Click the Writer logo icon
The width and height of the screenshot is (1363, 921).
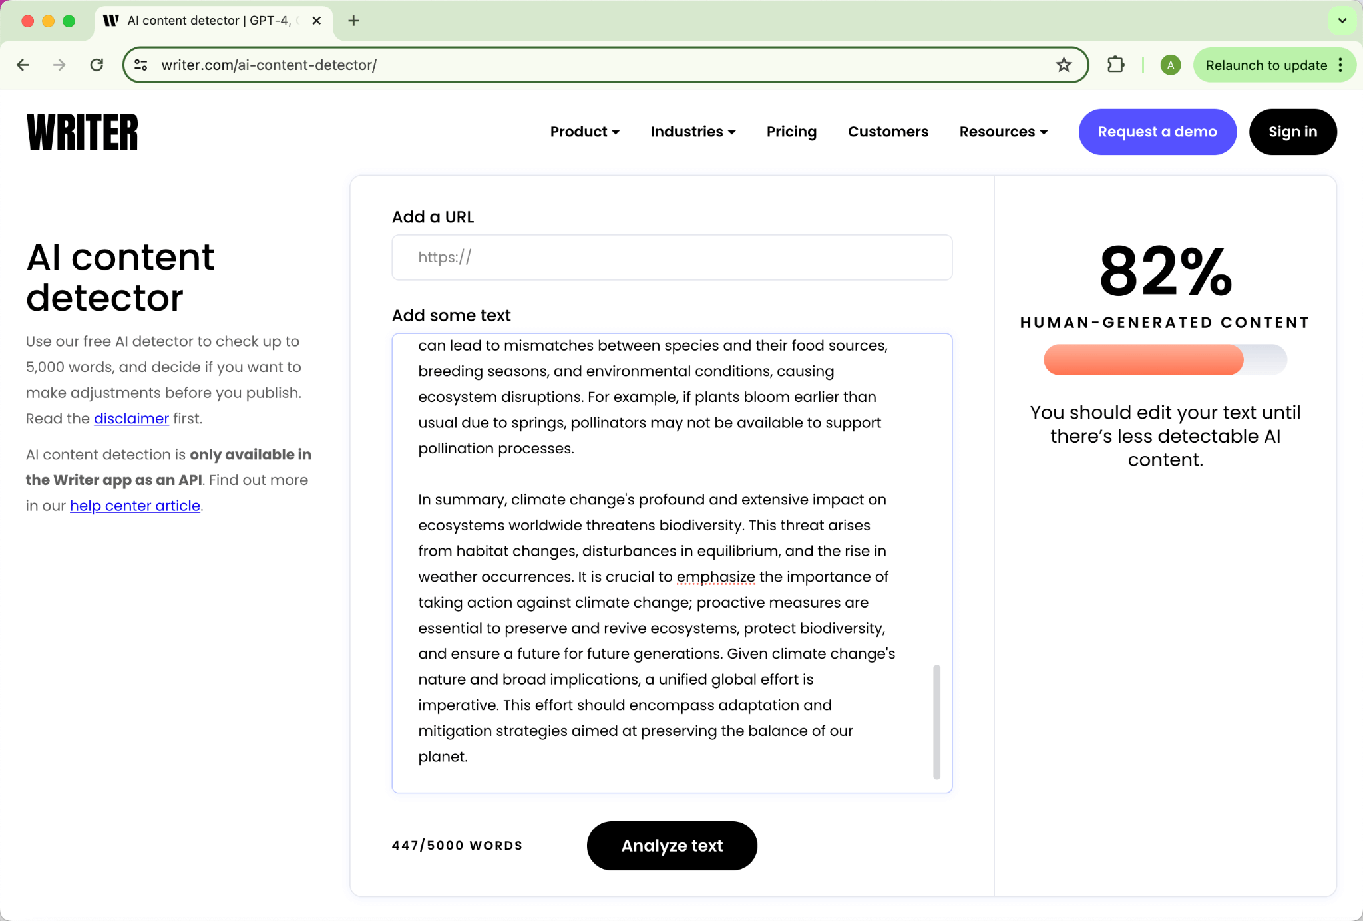[x=81, y=132]
